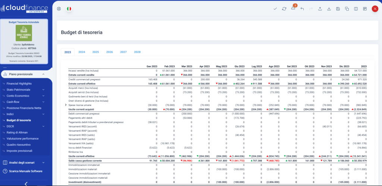Click the bar chart icon beside Piano previsionale

(x=5, y=74)
